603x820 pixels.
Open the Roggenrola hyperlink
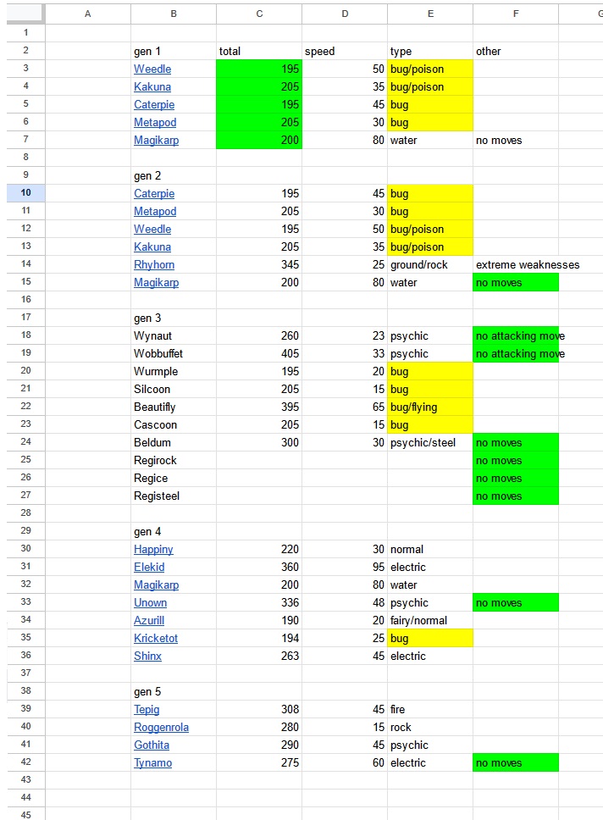(161, 727)
